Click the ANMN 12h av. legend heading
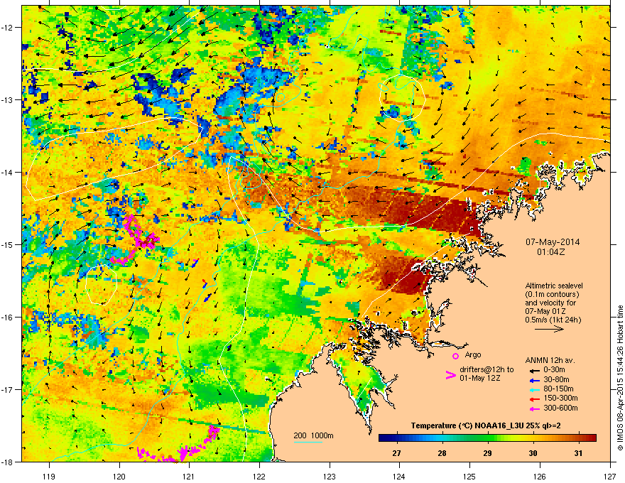Viewport: 625px width, 483px height. [550, 360]
